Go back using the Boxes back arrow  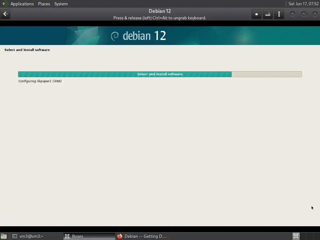pos(5,14)
